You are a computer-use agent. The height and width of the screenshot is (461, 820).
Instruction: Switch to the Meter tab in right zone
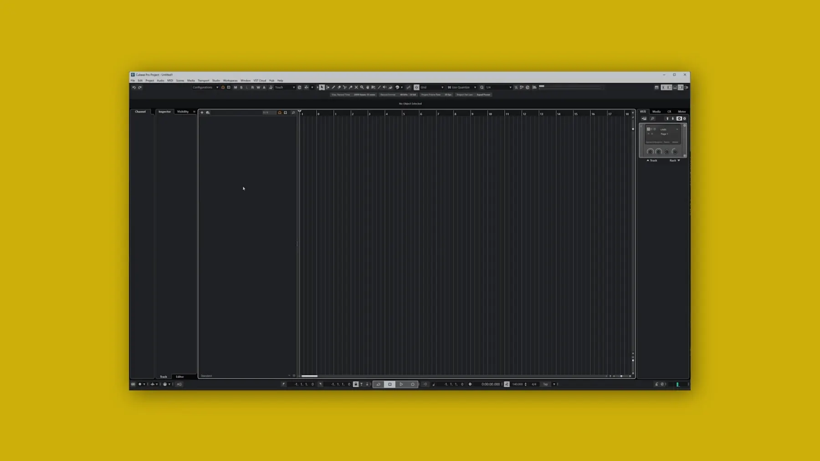click(682, 111)
